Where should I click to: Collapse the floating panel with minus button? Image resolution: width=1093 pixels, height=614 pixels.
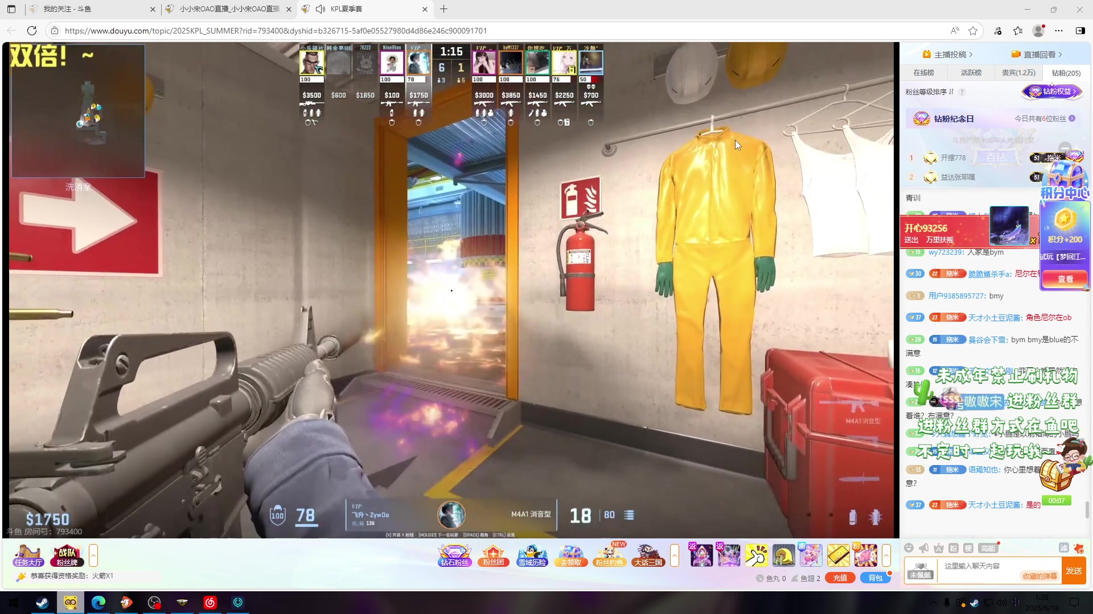1065,147
